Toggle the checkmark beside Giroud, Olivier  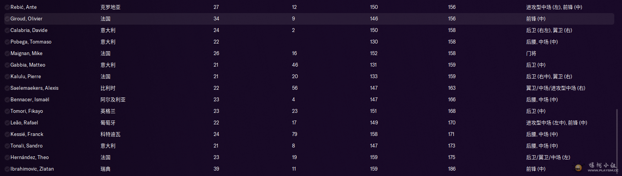[7, 19]
